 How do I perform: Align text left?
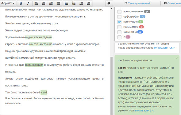click(x=36, y=3)
